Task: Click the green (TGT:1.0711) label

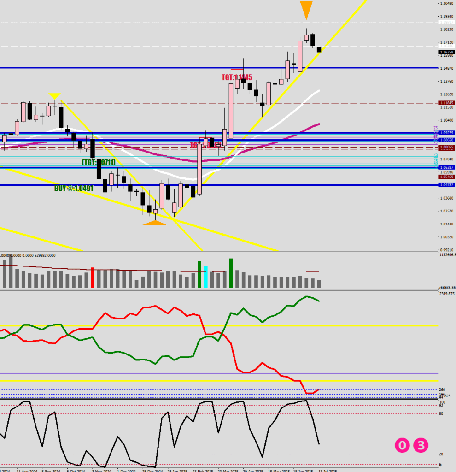Action: coord(98,162)
